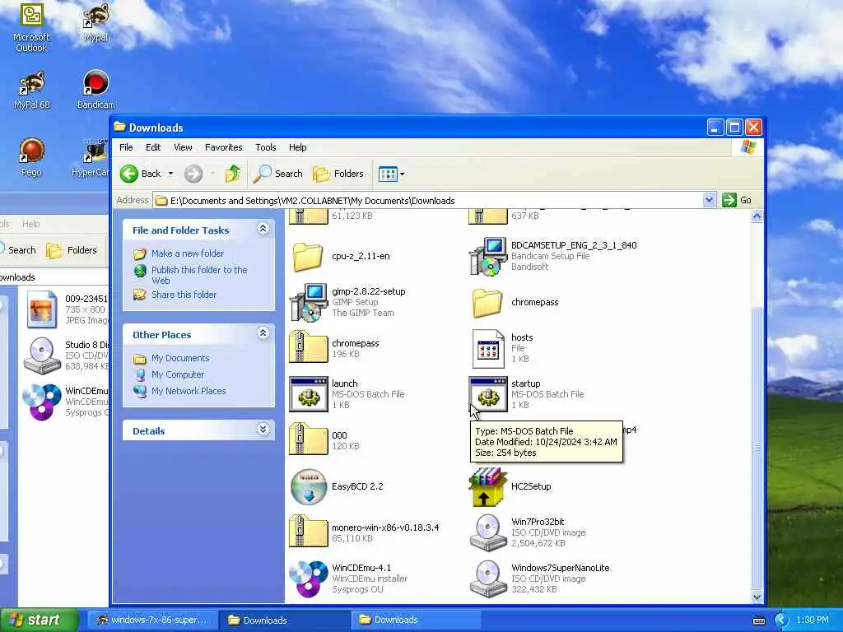Click the scroll up arrow in file list
Image resolution: width=843 pixels, height=632 pixels.
(x=757, y=216)
